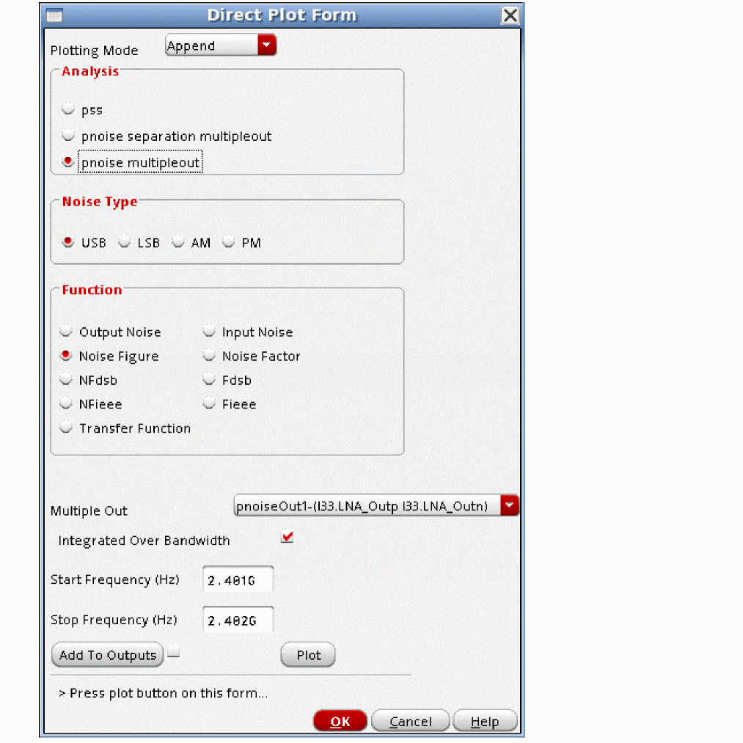This screenshot has width=743, height=743.
Task: Toggle the checkbox beside Add To Outputs
Action: [x=173, y=653]
